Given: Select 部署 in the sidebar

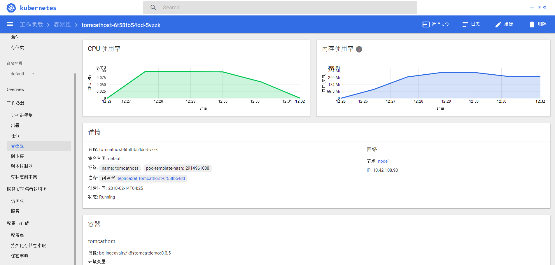Looking at the screenshot, I should tap(15, 125).
